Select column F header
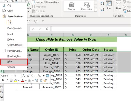Image resolution: width=131 pixels, height=101 pixels. [108, 35]
